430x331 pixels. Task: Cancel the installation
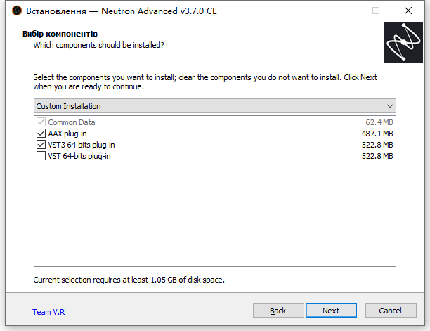point(391,311)
